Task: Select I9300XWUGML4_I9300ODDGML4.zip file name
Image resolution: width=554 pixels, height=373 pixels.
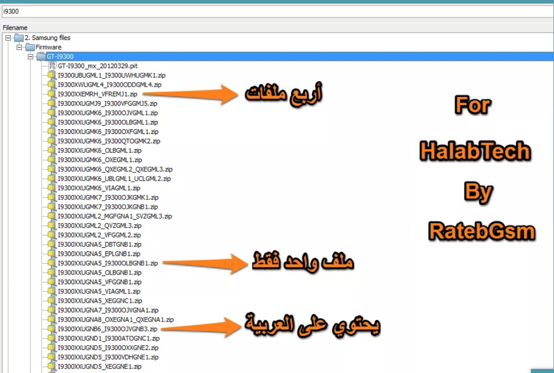Action: pos(109,85)
